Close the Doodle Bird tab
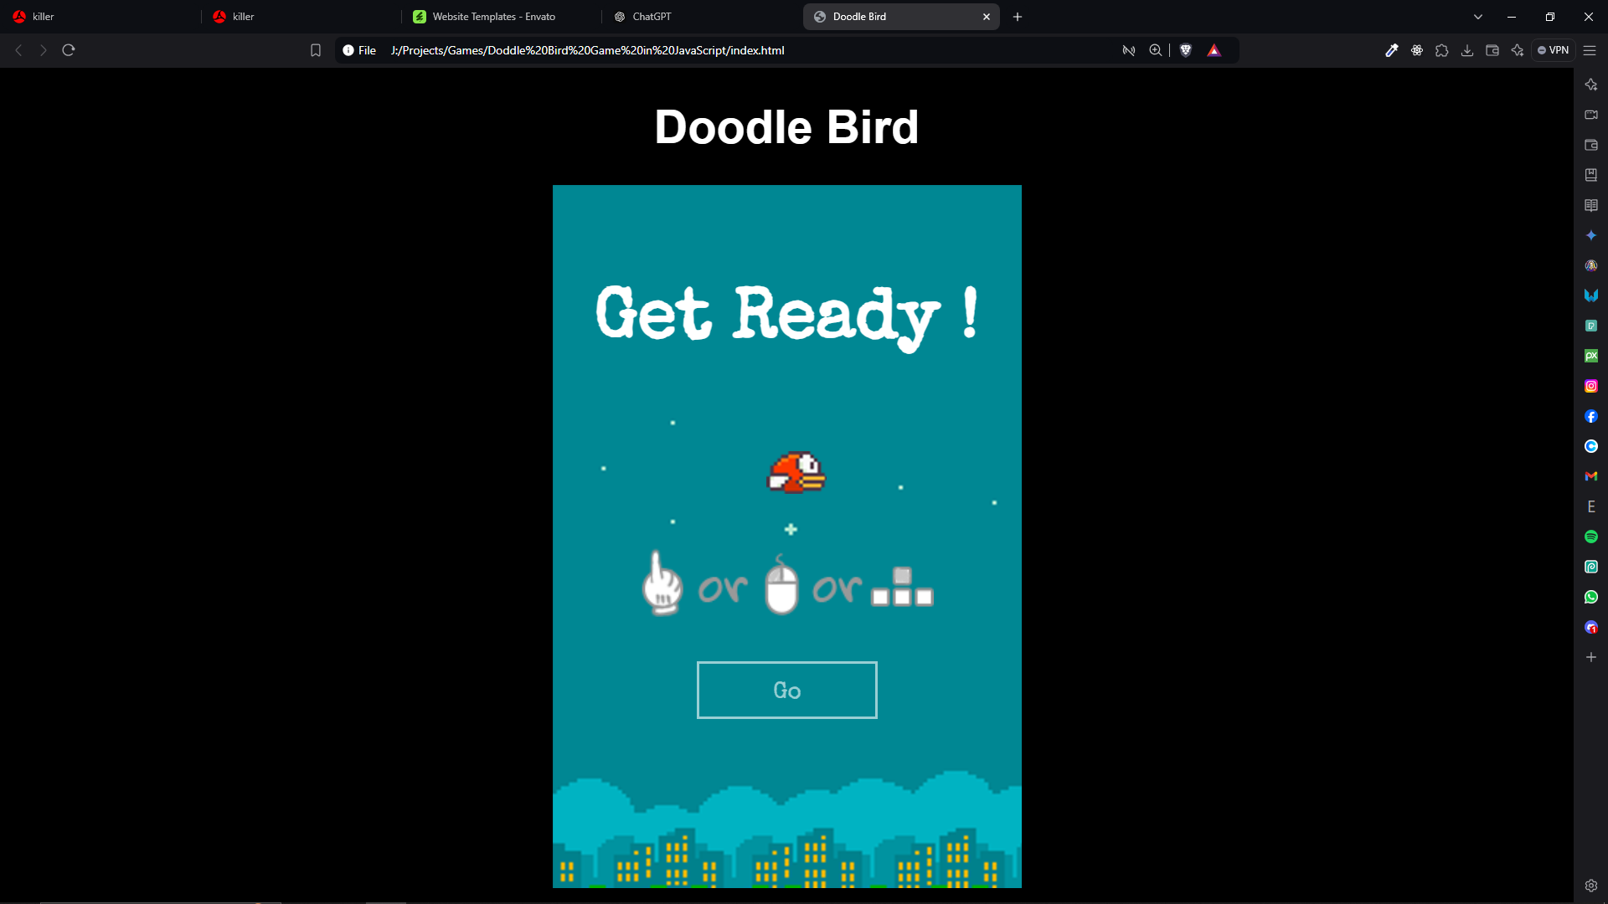The height and width of the screenshot is (904, 1608). click(x=987, y=17)
